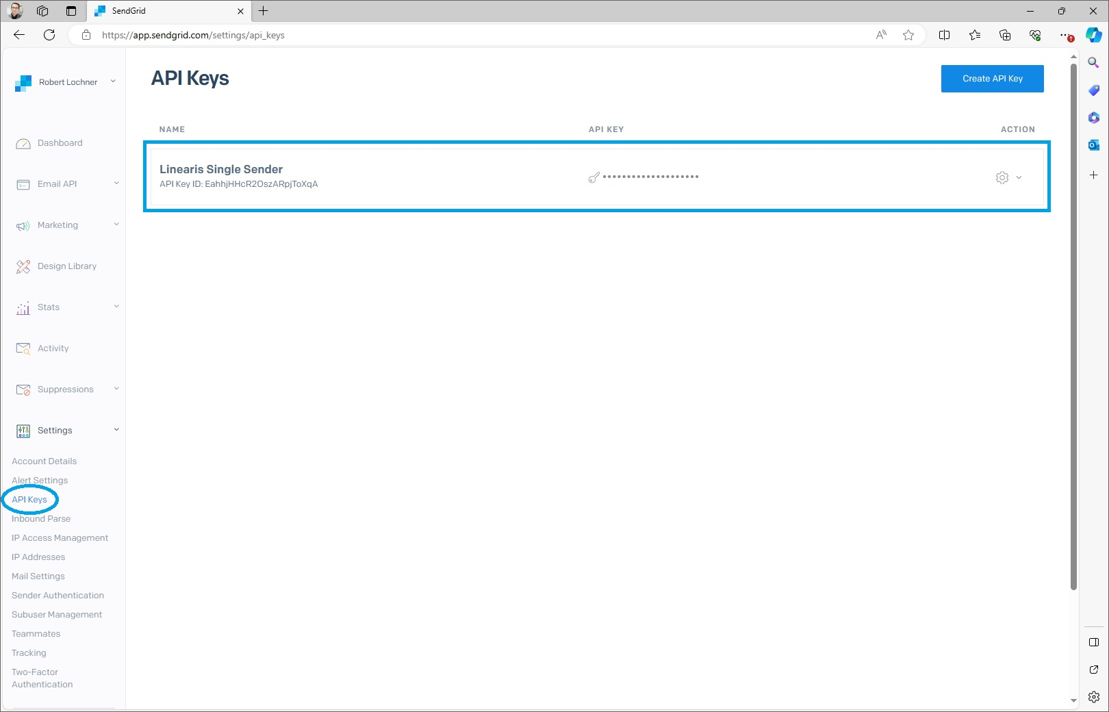Screen dimensions: 1109x712
Task: Open browser Collections icon
Action: 1005,35
